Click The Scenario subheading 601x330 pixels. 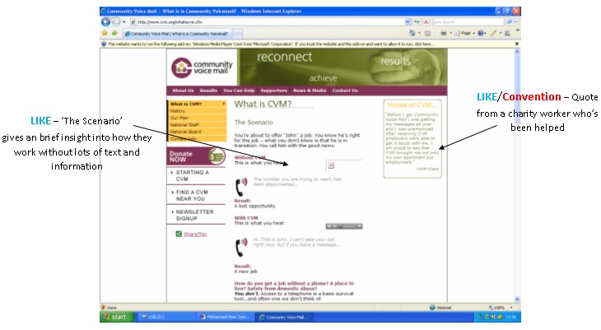[254, 123]
